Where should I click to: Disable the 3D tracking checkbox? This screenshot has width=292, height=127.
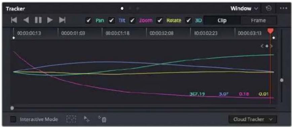[188, 20]
